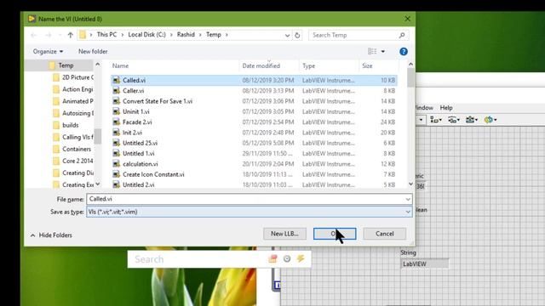Collapse the pane with Hide Folders
Screen dimensions: 545x306
tap(51, 235)
